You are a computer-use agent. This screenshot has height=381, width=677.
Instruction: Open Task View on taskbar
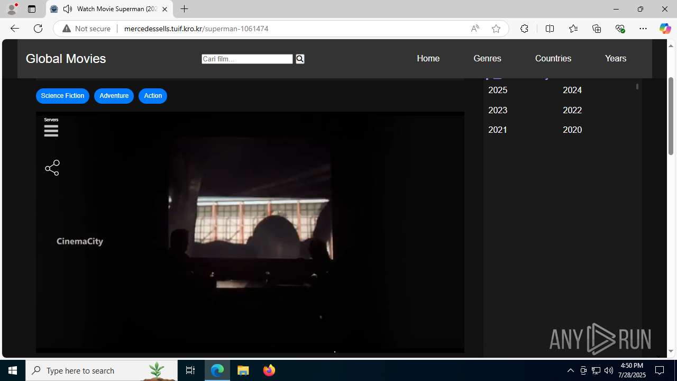coord(190,370)
